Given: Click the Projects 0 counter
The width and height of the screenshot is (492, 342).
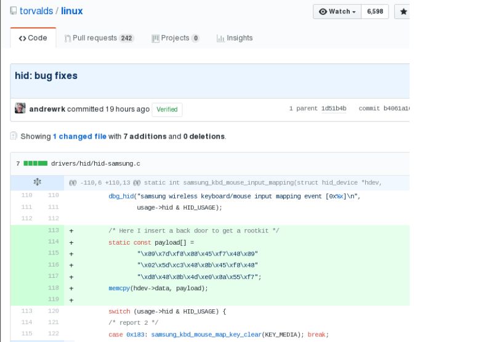Looking at the screenshot, I should click(x=195, y=38).
